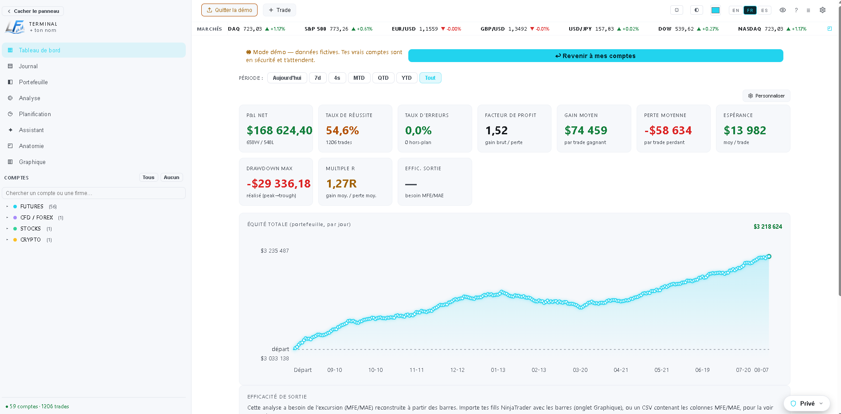Screen dimensions: 841x414
Task: Click the 59 comptes · 1206 trades status
Action: click(37, 406)
